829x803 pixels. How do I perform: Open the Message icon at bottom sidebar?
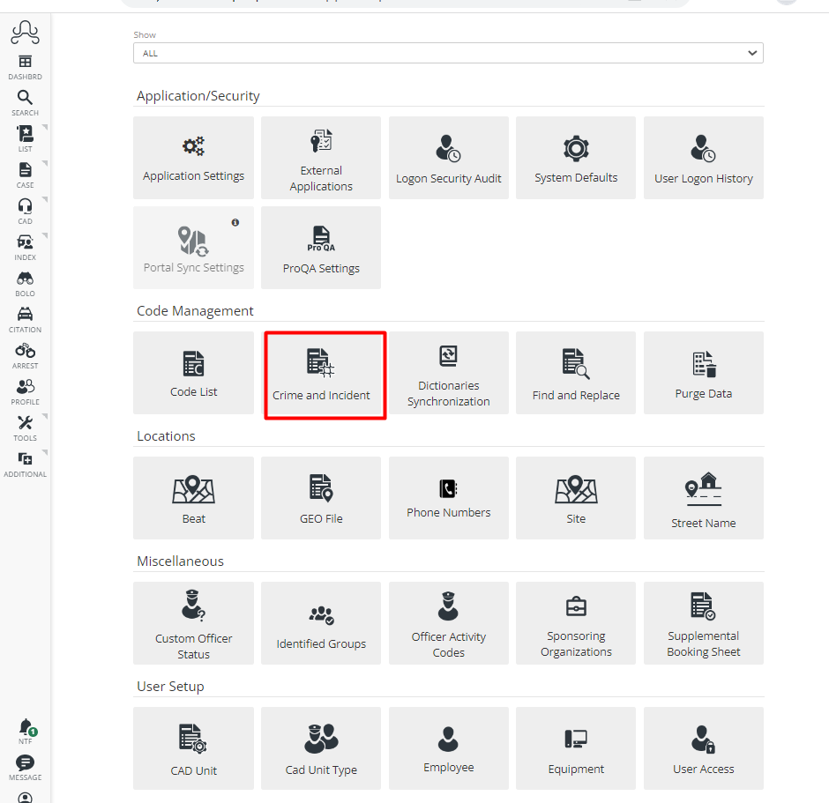[25, 763]
